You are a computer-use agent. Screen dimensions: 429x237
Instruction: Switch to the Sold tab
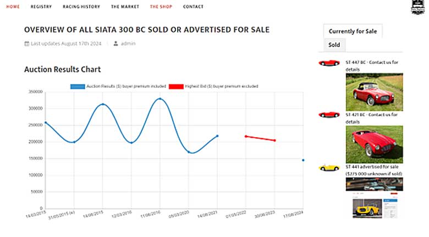334,45
